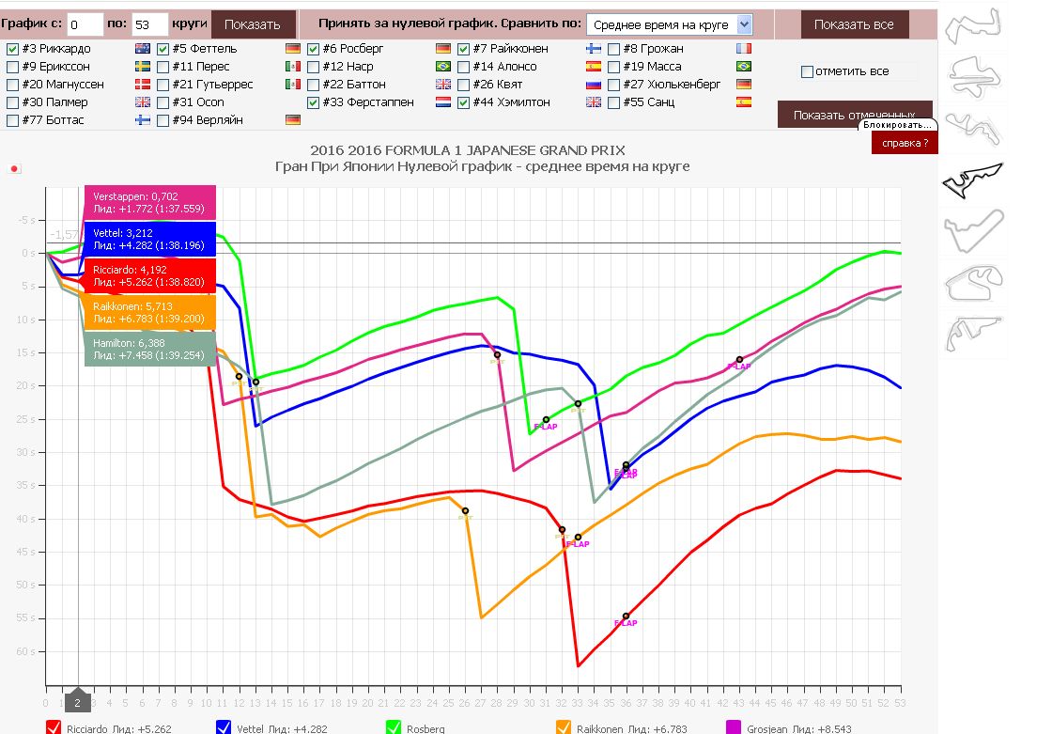Select the fifth track outline thumbnail in sidebar
The height and width of the screenshot is (734, 1052).
coord(974,230)
